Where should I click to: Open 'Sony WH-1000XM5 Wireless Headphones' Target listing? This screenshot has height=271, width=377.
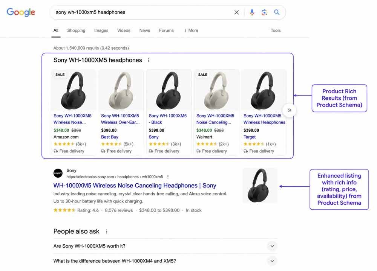tap(264, 119)
